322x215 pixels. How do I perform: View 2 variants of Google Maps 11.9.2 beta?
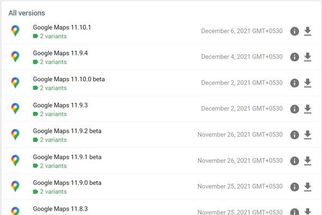[50, 140]
